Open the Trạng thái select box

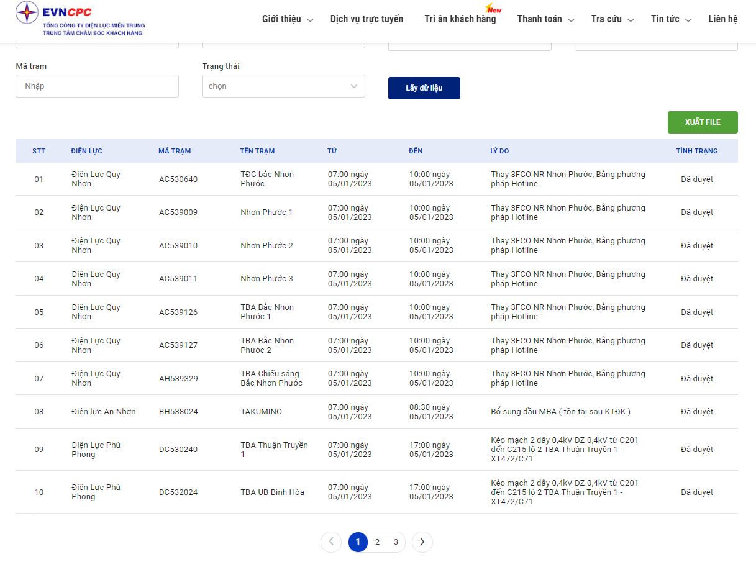point(283,86)
